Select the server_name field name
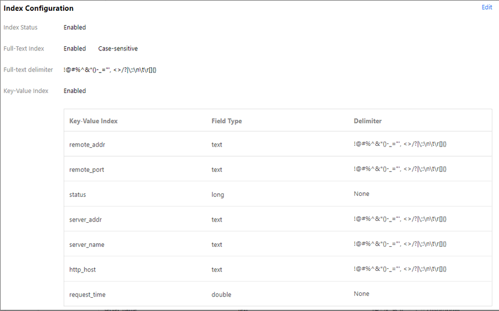Image resolution: width=499 pixels, height=311 pixels. (86, 245)
